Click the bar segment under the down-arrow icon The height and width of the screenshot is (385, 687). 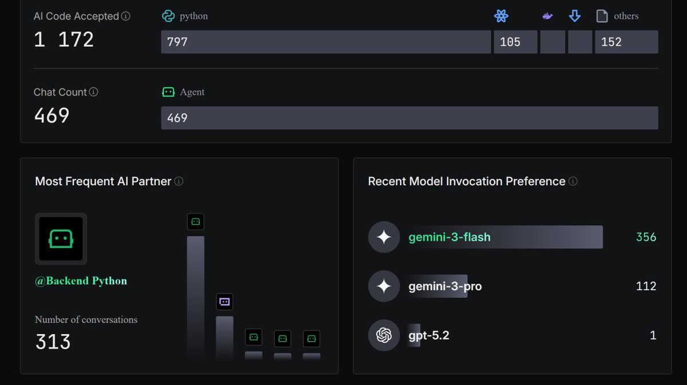[x=580, y=42]
